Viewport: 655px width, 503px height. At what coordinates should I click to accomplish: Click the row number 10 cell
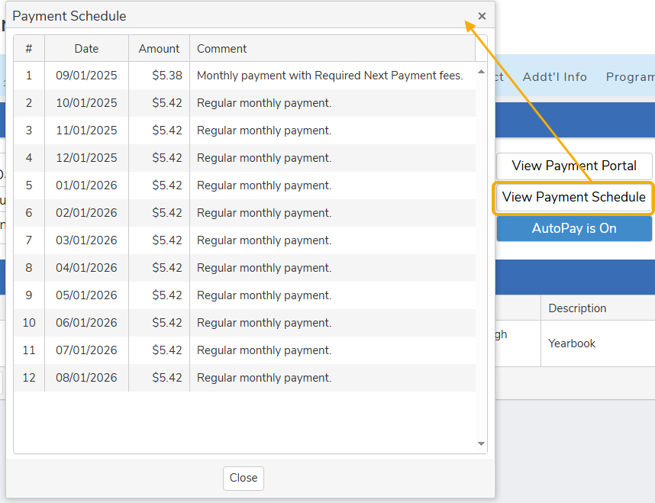[29, 323]
